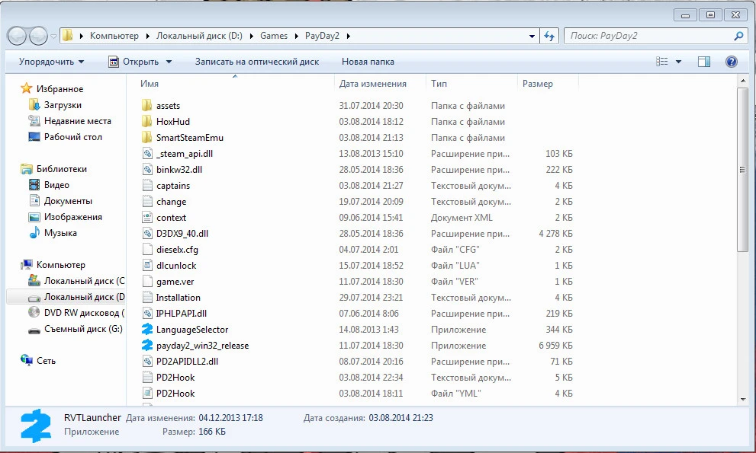756x453 pixels.
Task: Select the SmartSteamEmu folder icon
Action: 147,137
